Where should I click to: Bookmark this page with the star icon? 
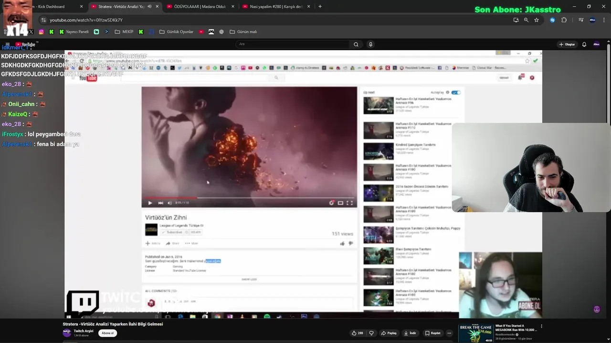[x=537, y=20]
